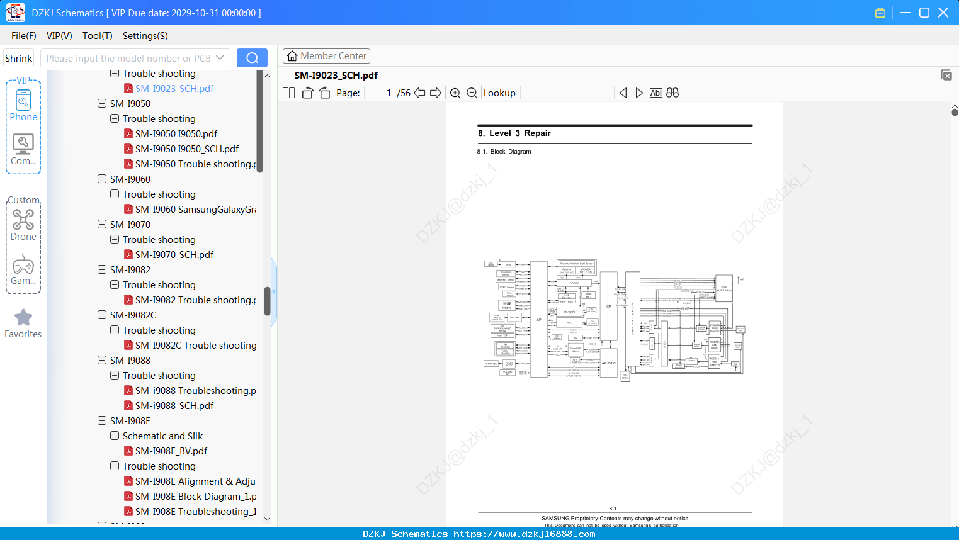This screenshot has height=540, width=959.
Task: Open SM-I9050 Trouble shooting file
Action: [x=196, y=164]
